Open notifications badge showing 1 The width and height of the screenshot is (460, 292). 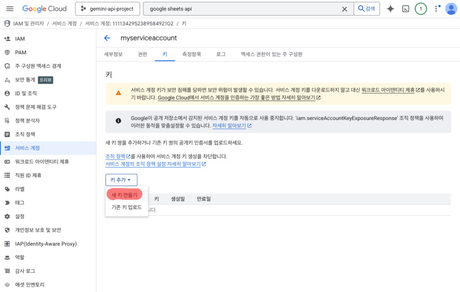[x=420, y=9]
